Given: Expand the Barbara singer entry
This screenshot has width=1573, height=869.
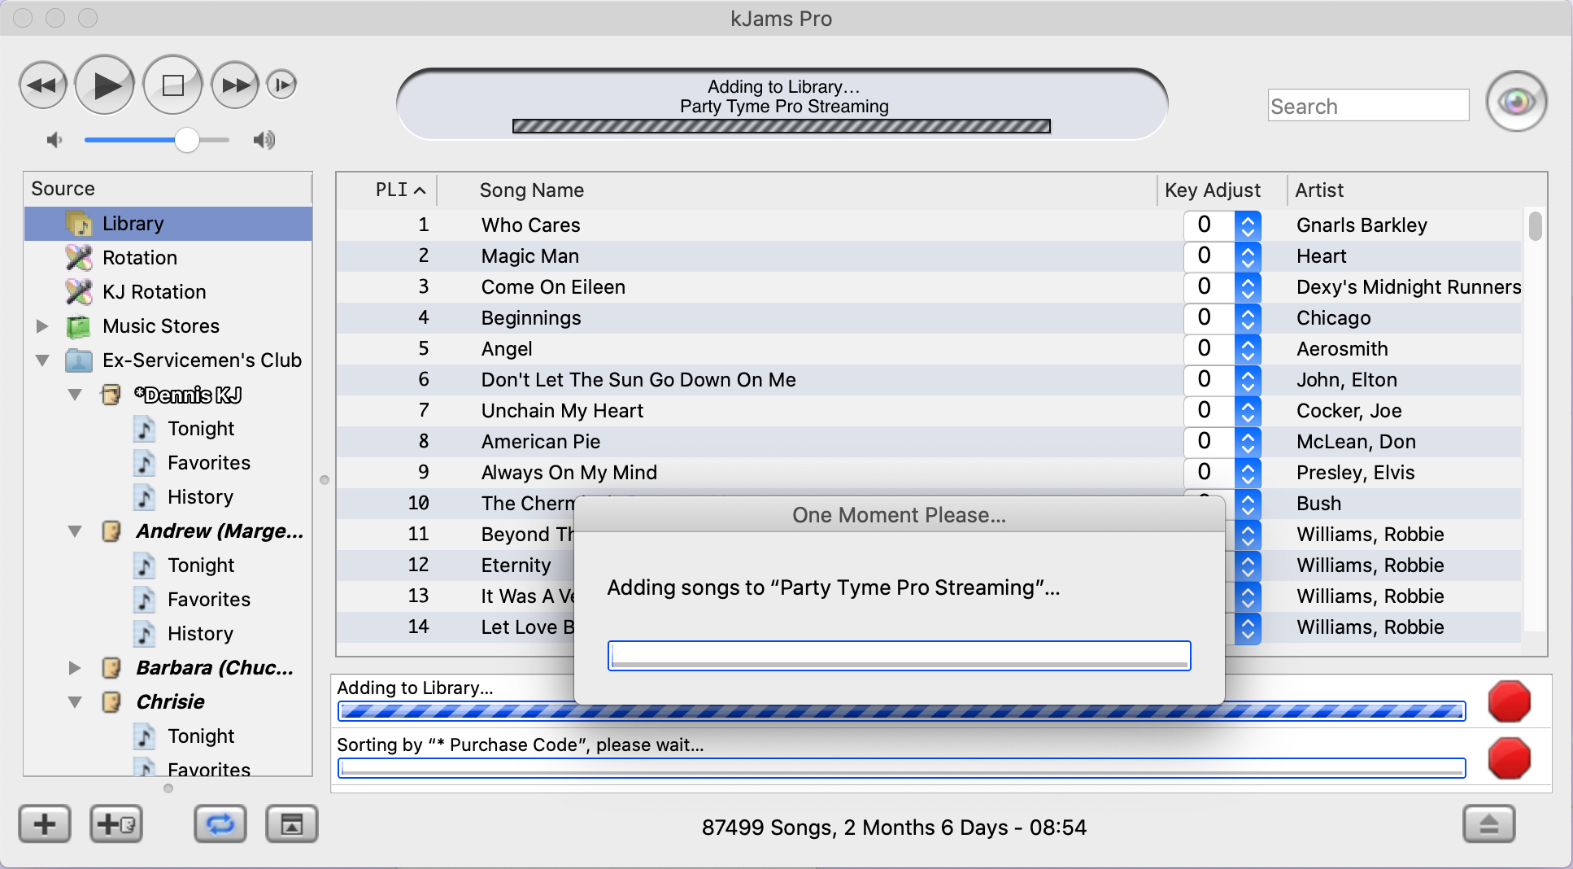Looking at the screenshot, I should coord(75,668).
